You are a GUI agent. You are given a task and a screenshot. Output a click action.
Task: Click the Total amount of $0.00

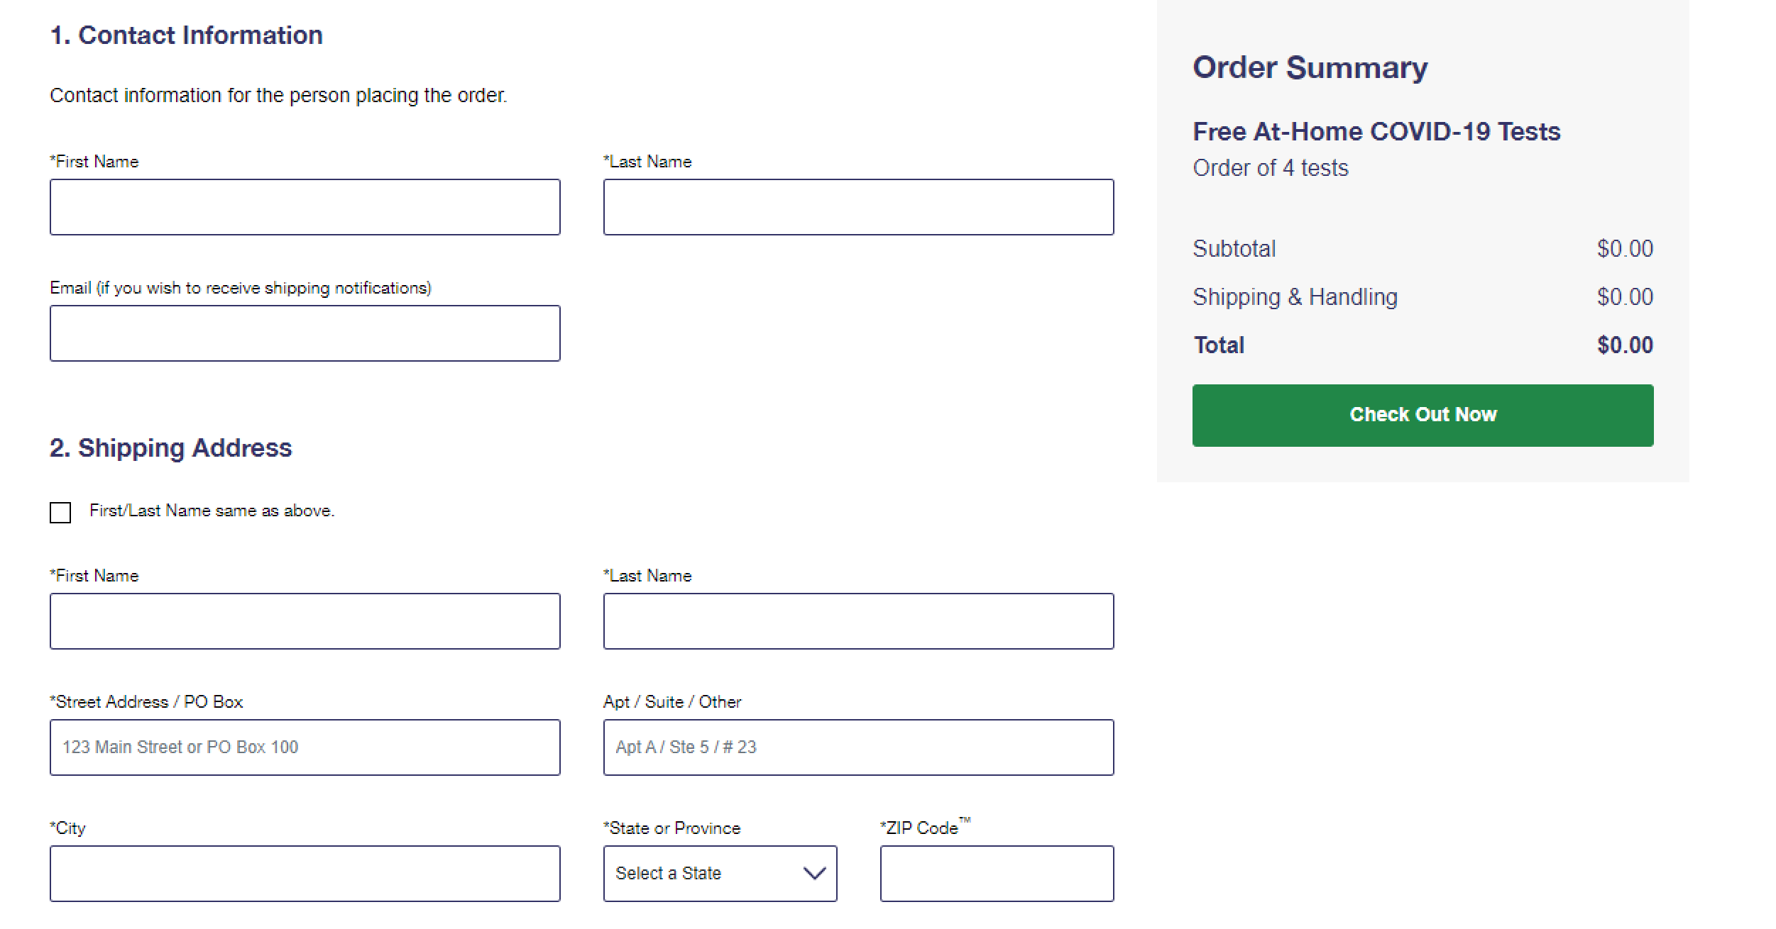click(1625, 344)
